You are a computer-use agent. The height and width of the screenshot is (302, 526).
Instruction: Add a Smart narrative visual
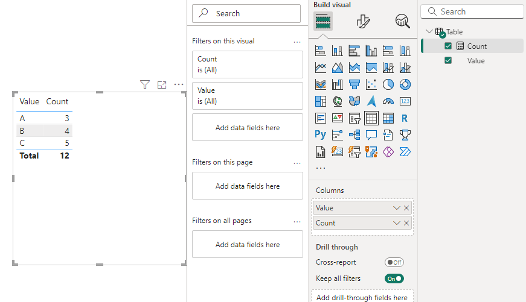[388, 135]
